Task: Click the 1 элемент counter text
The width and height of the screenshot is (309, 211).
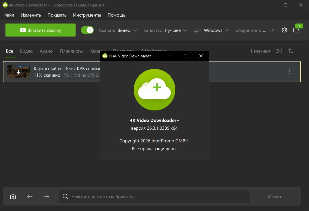Action: (x=260, y=51)
